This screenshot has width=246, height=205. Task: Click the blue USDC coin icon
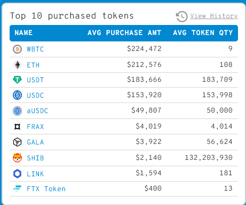[17, 95]
